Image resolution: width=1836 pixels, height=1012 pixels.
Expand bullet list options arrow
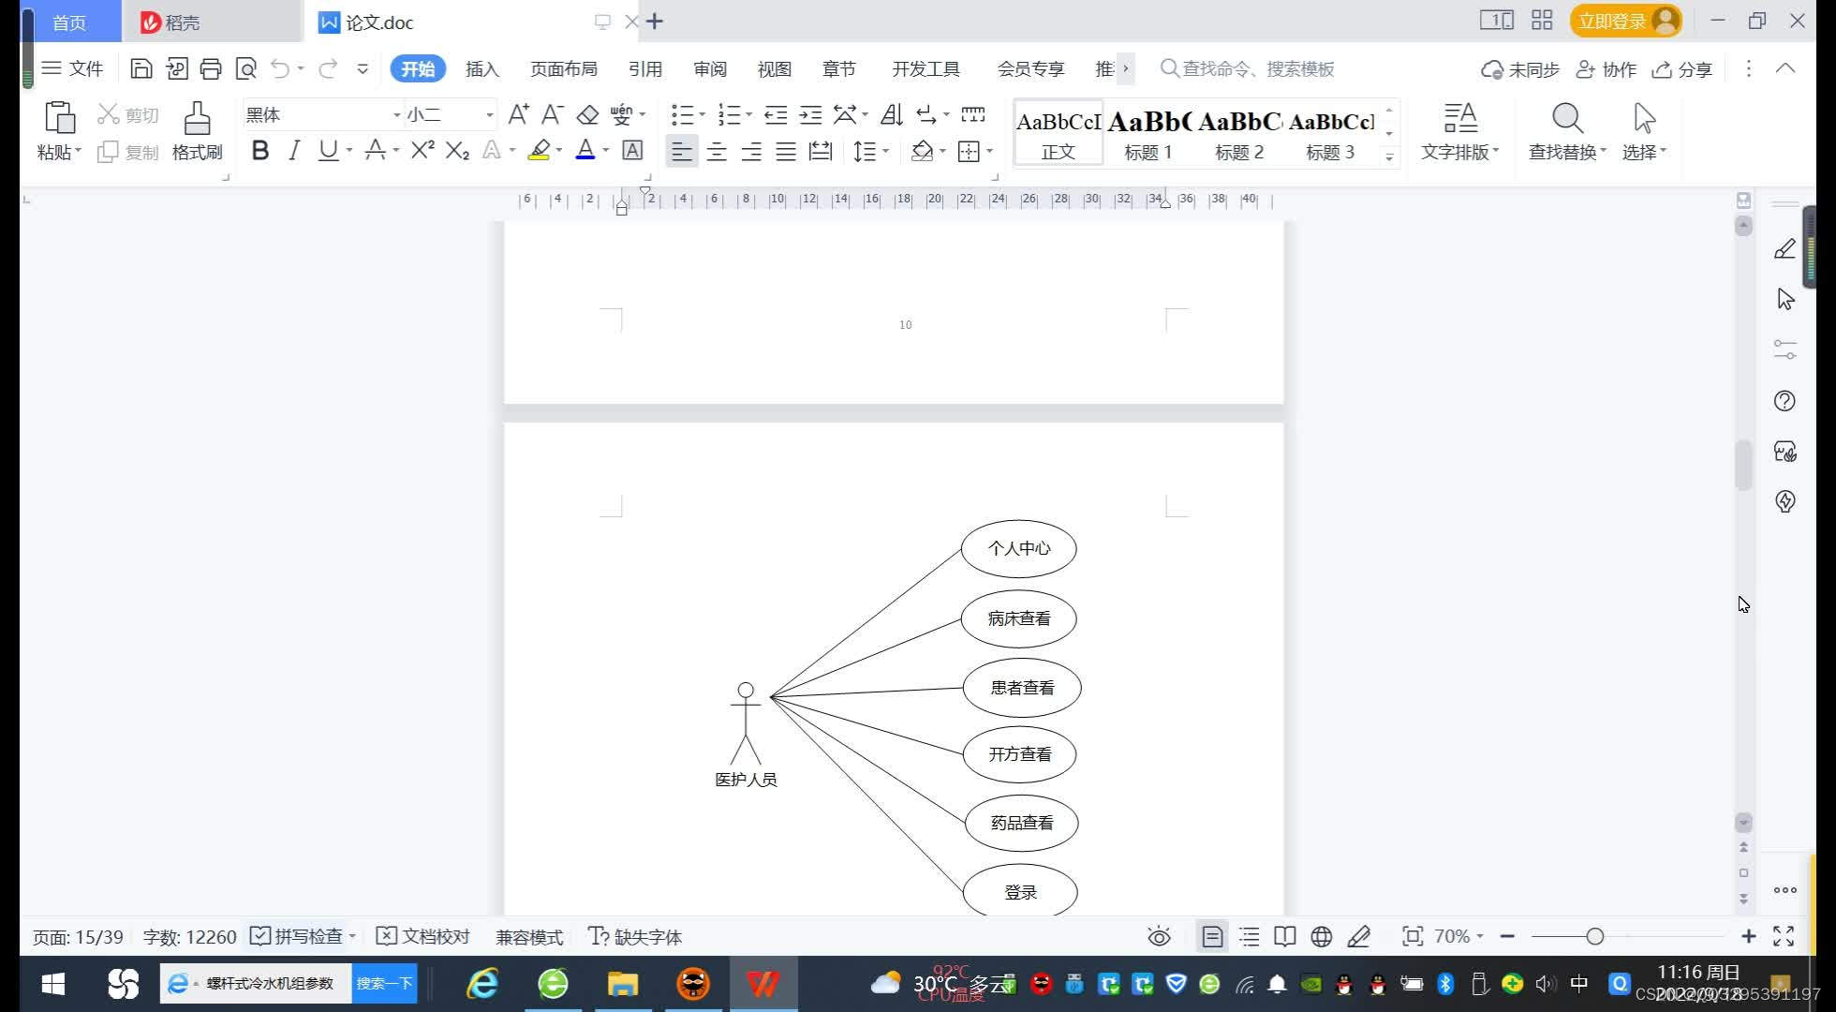pos(703,115)
